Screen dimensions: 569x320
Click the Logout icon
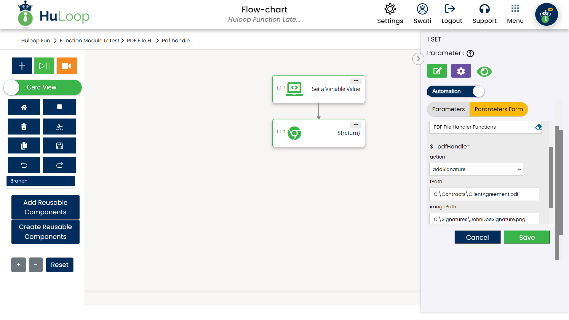(450, 9)
